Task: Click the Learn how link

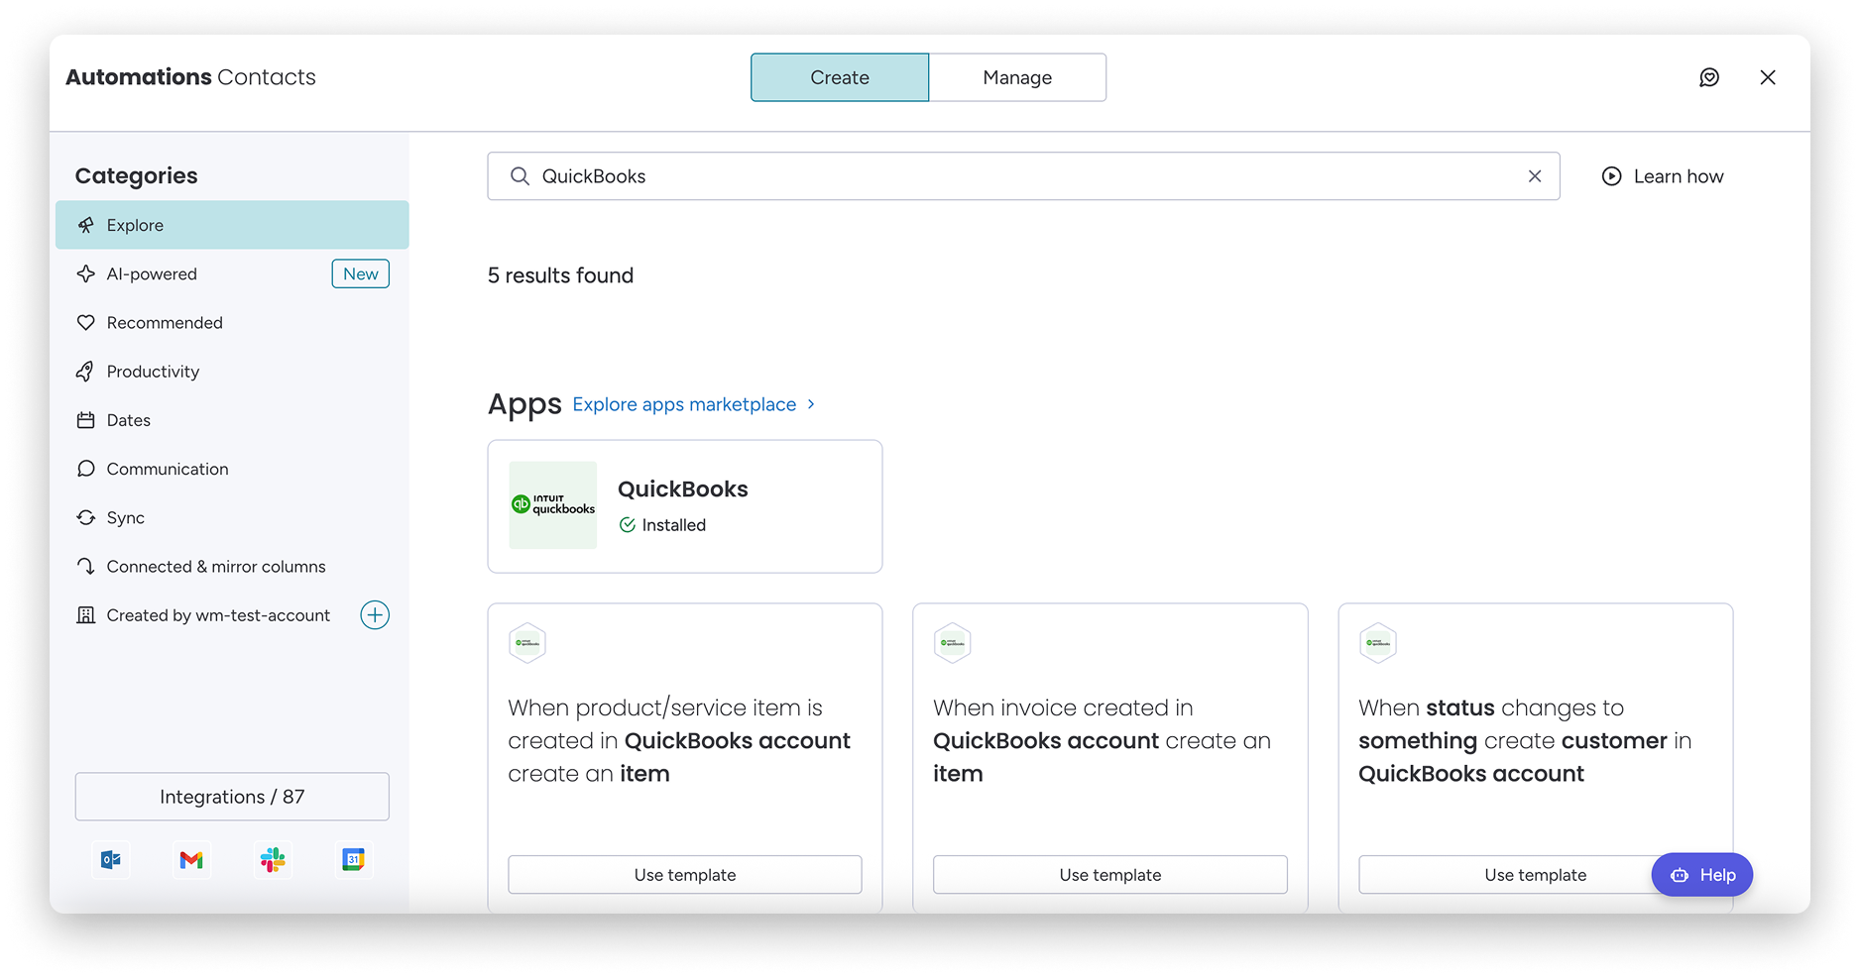Action: (x=1663, y=176)
